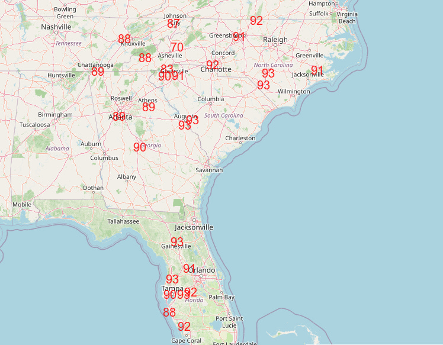
Task: Select the Hampton city label
Action: click(322, 4)
